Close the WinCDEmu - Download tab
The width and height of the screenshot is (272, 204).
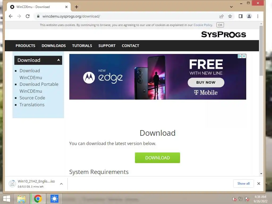[66, 7]
